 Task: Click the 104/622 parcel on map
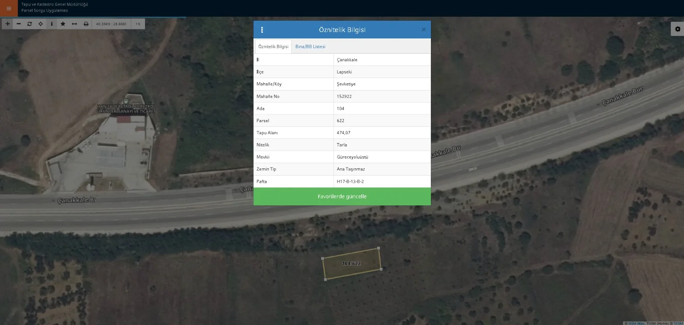pos(351,264)
